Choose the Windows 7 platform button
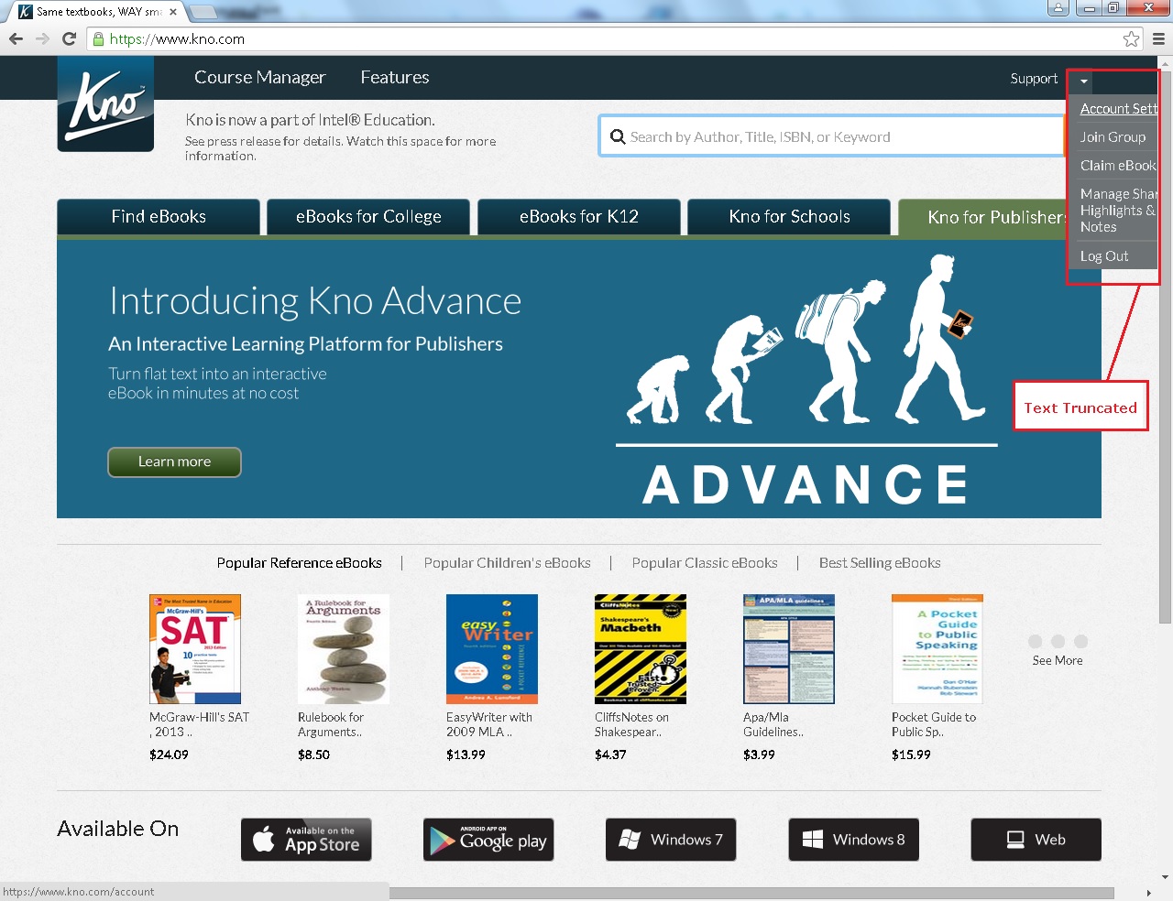 pyautogui.click(x=671, y=840)
